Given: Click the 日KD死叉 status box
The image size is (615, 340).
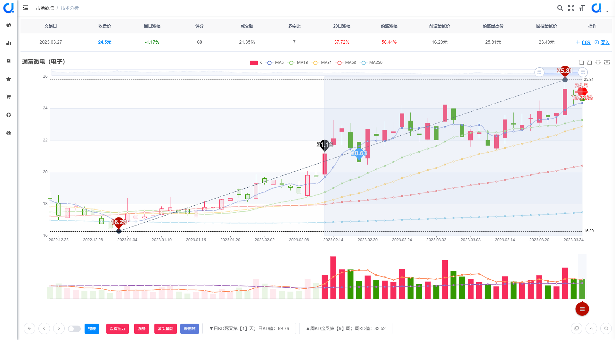Looking at the screenshot, I should [x=249, y=328].
